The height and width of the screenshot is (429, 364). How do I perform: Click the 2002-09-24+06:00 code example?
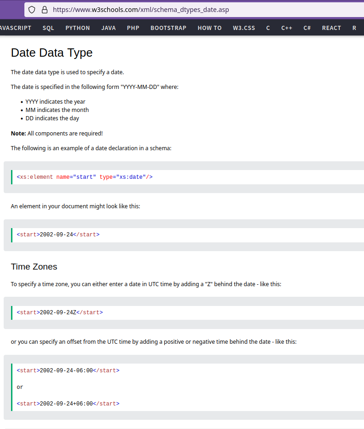tap(68, 403)
